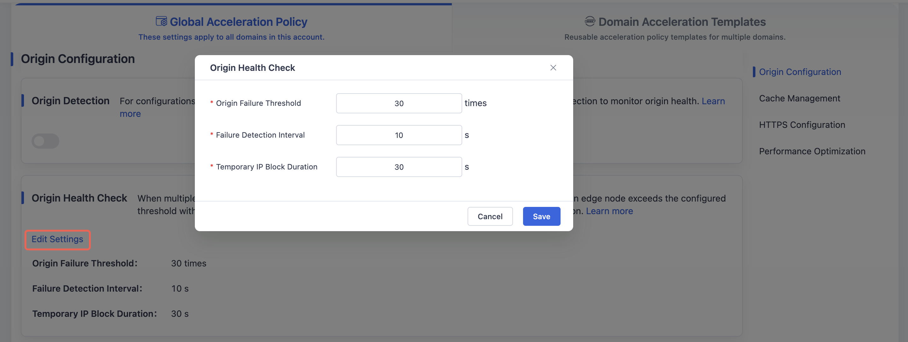
Task: Open Performance Optimization section
Action: point(812,151)
